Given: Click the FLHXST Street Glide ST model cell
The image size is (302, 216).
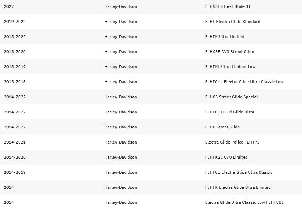Looking at the screenshot, I should 228,6.
